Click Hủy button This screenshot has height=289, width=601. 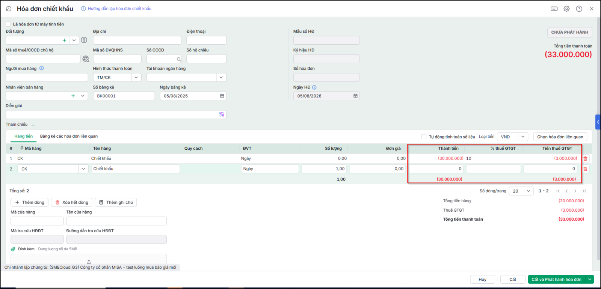pos(482,279)
